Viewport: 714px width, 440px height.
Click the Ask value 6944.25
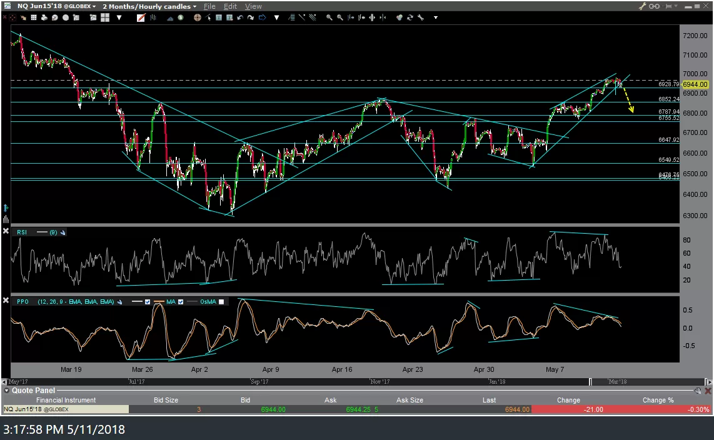358,409
